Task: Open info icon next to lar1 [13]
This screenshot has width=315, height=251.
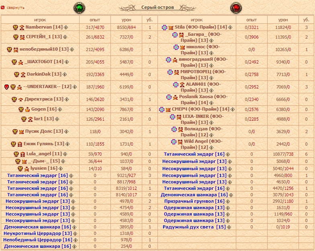Action: point(57,119)
